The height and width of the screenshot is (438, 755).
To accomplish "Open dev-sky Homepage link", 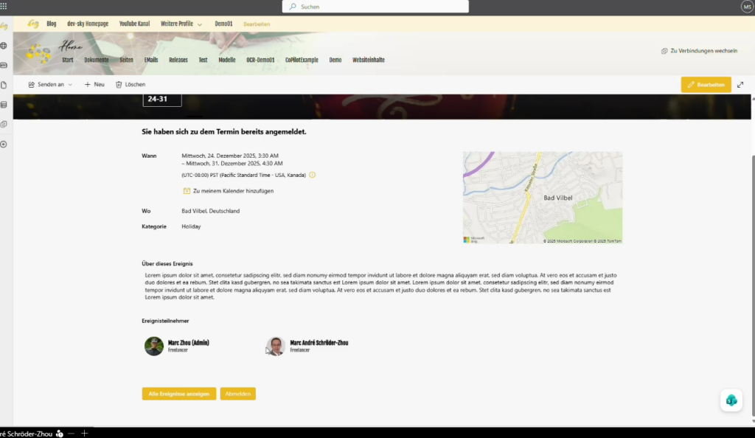I will 88,24.
